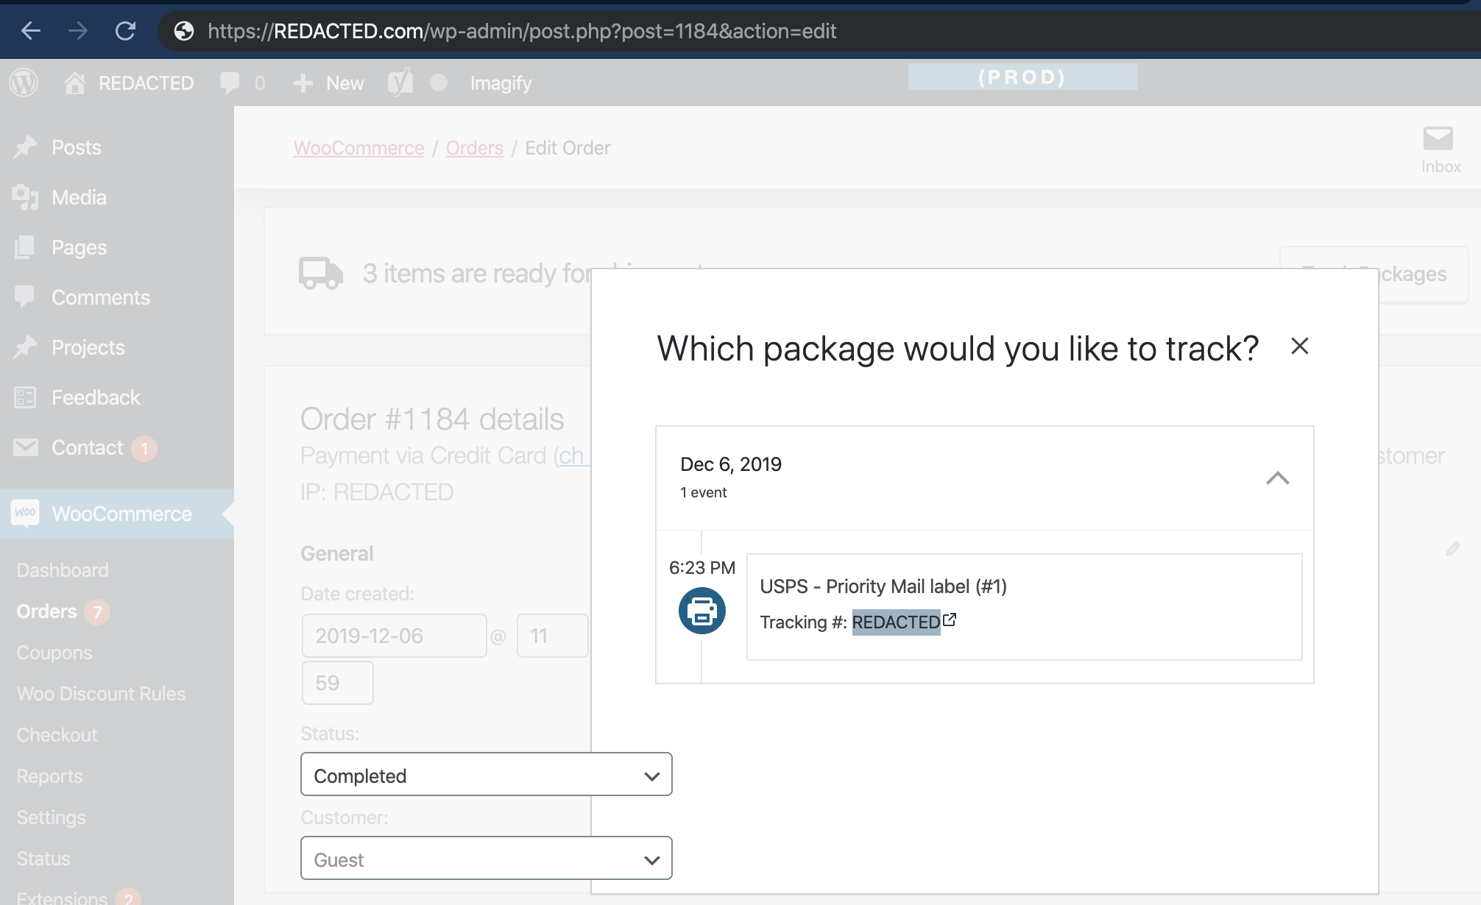Open tracking number external link icon
This screenshot has height=905, width=1481.
click(x=950, y=620)
